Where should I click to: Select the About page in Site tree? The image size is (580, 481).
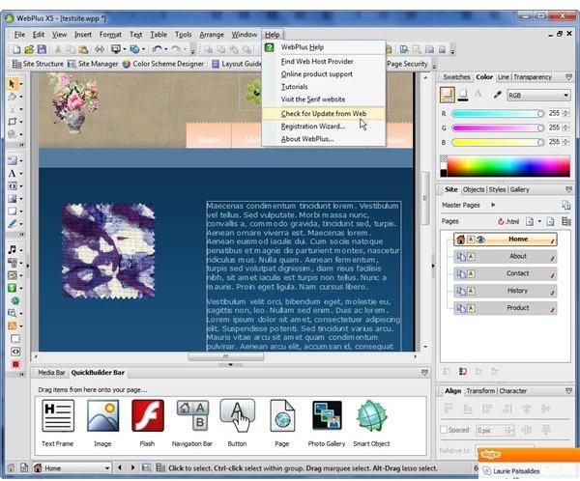[506, 256]
